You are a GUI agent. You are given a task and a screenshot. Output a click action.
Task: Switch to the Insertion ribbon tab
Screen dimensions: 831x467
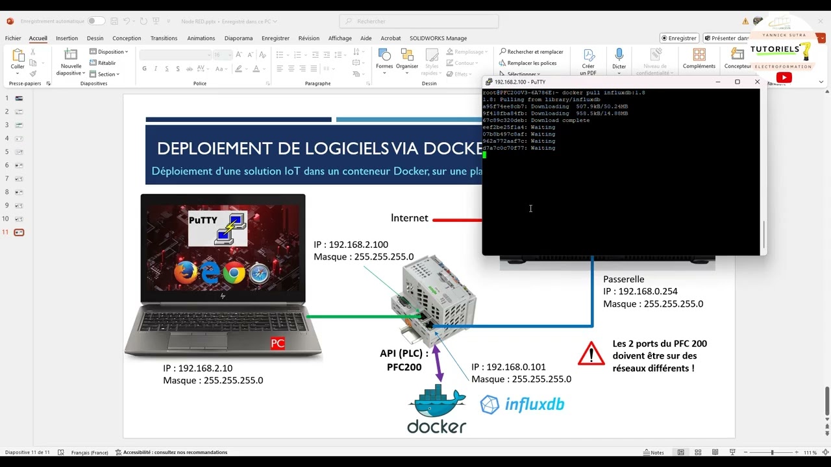pyautogui.click(x=67, y=38)
